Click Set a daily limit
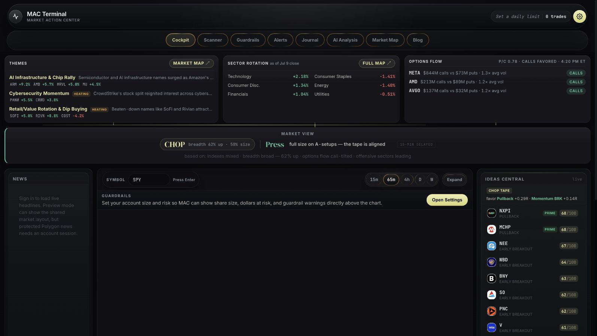Viewport: 597px width, 336px height. click(x=518, y=16)
